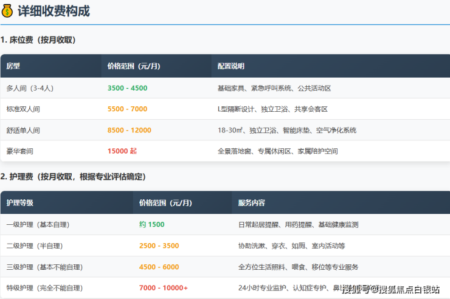Click the 护理等级 column header
This screenshot has width=450, height=299.
pyautogui.click(x=20, y=203)
